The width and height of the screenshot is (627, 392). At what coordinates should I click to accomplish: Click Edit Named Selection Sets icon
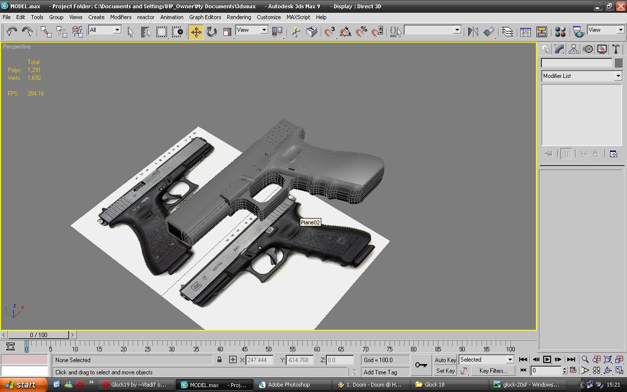(x=395, y=32)
